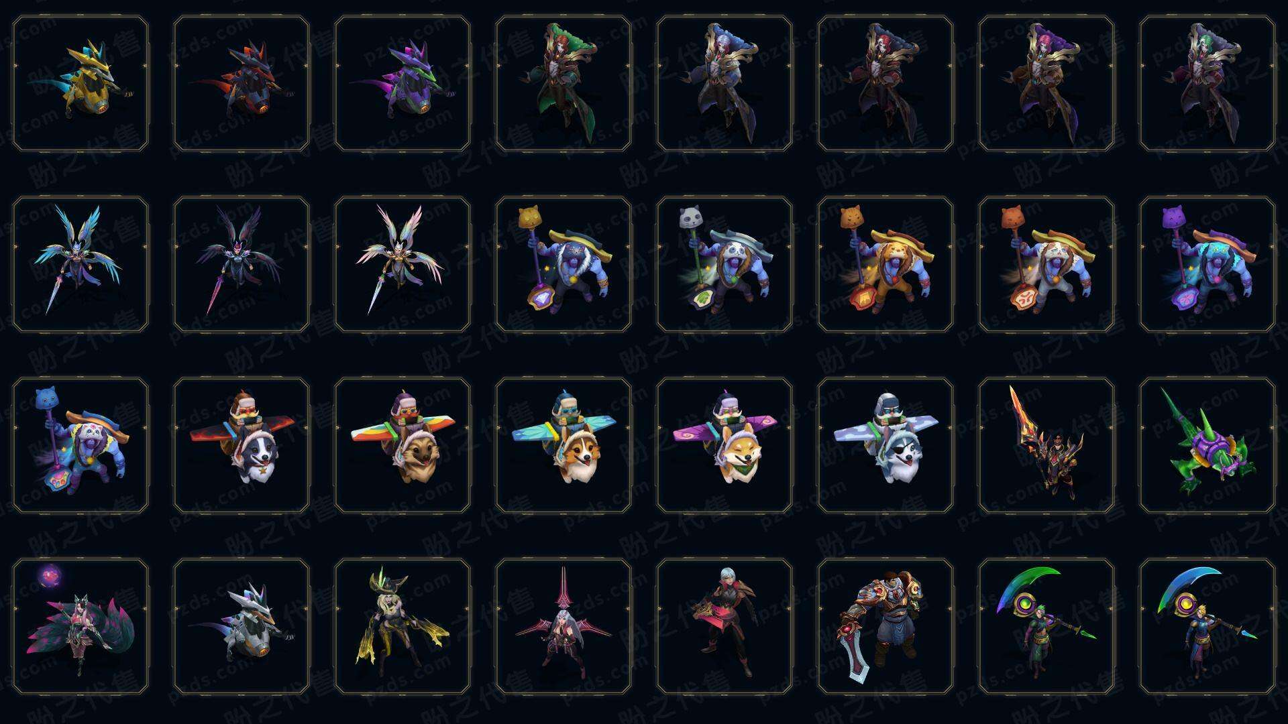1288x724 pixels.
Task: Select the blue cat-staff ogre skin
Action: [x=80, y=445]
